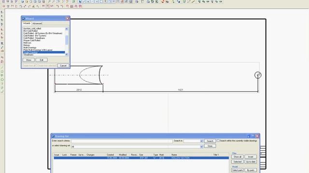
Task: Focus the Enter search criteria field
Action: tap(122, 141)
